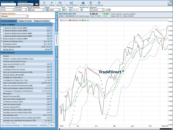
Task: Open the Fréquence Quotidien dropdown
Action: [21, 10]
